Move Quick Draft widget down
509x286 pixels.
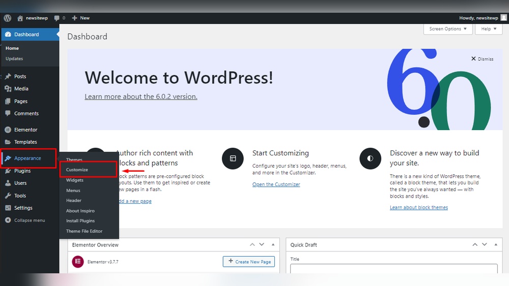(485, 245)
